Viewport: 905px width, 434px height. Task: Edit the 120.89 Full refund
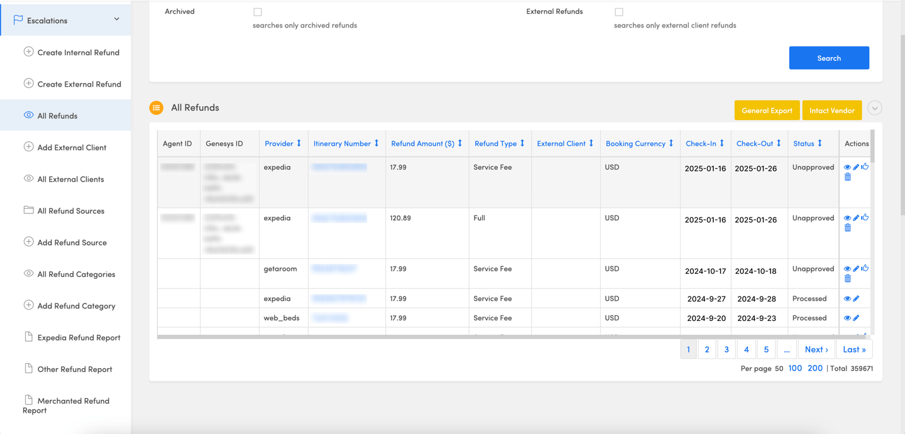pos(856,218)
